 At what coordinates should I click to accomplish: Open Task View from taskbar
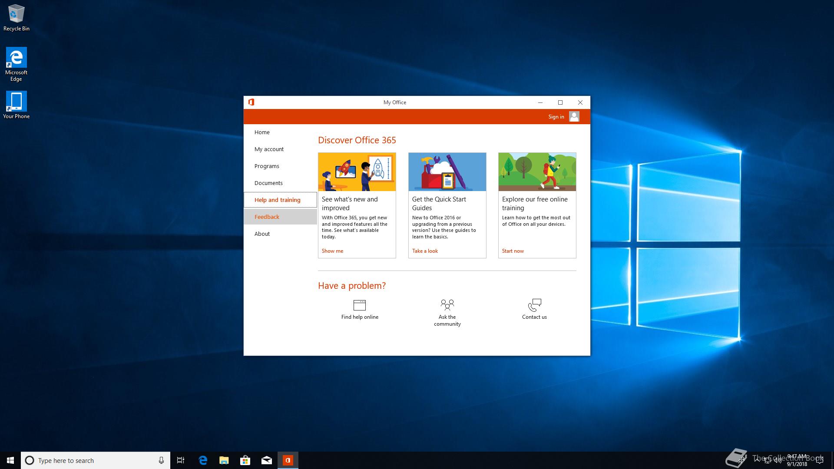click(x=181, y=460)
